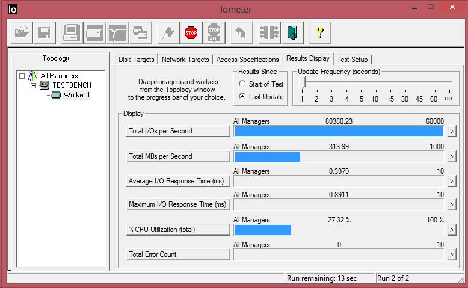The width and height of the screenshot is (468, 288).
Task: Collapse the All Managers tree node
Action: click(22, 76)
